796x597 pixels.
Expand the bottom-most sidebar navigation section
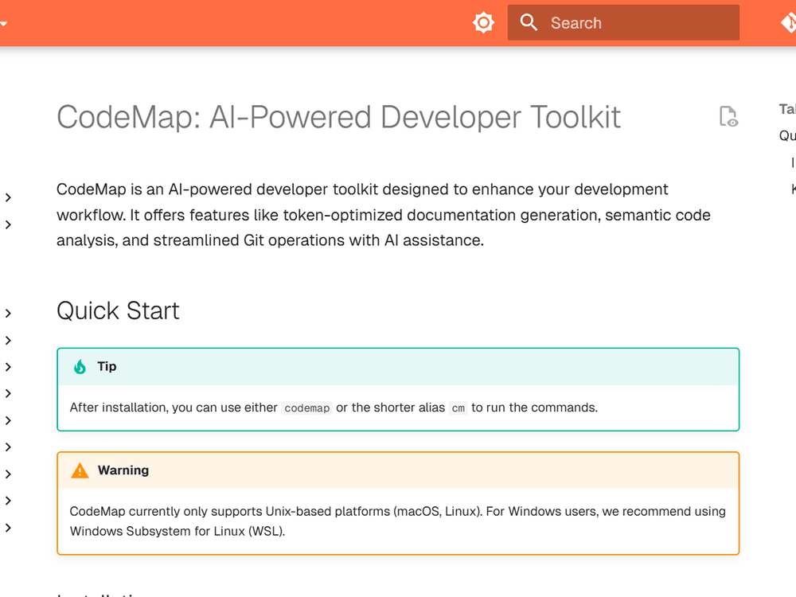tap(8, 527)
